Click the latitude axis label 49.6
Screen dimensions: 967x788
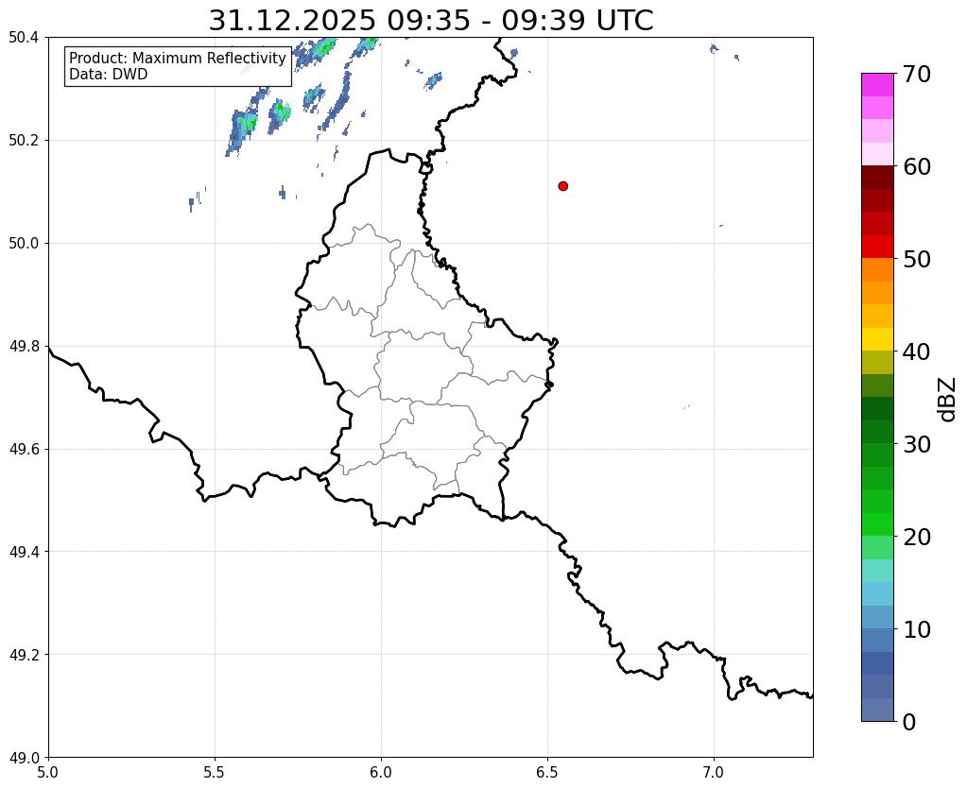(x=24, y=449)
